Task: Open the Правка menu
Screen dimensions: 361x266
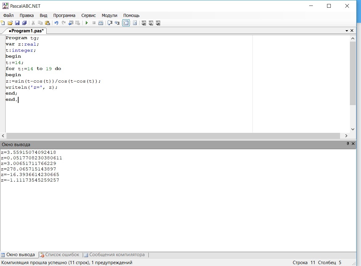Action: pyautogui.click(x=27, y=15)
